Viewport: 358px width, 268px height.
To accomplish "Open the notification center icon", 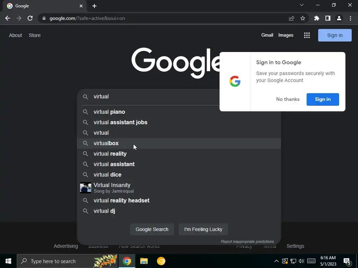I will tap(347, 262).
